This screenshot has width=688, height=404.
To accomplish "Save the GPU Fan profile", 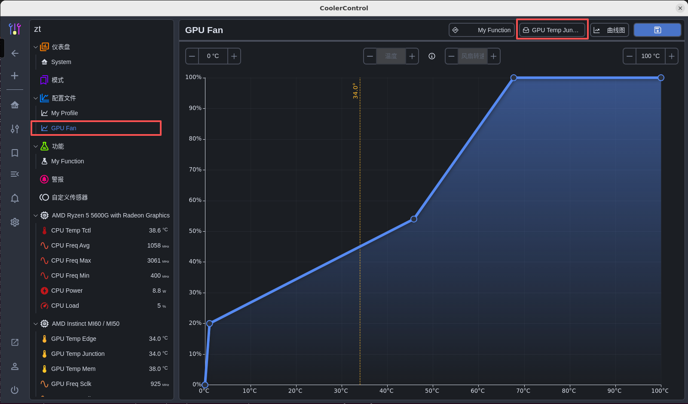I will 657,30.
